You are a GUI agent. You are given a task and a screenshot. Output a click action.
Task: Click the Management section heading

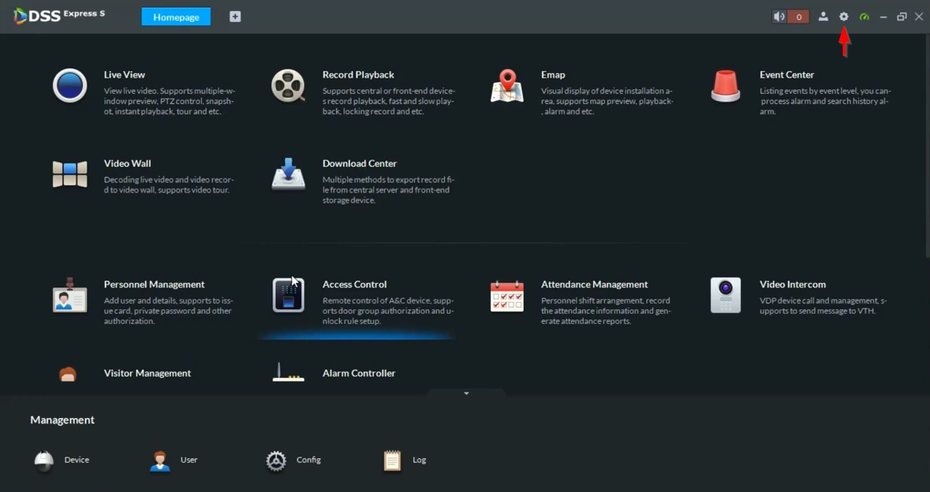click(x=62, y=420)
